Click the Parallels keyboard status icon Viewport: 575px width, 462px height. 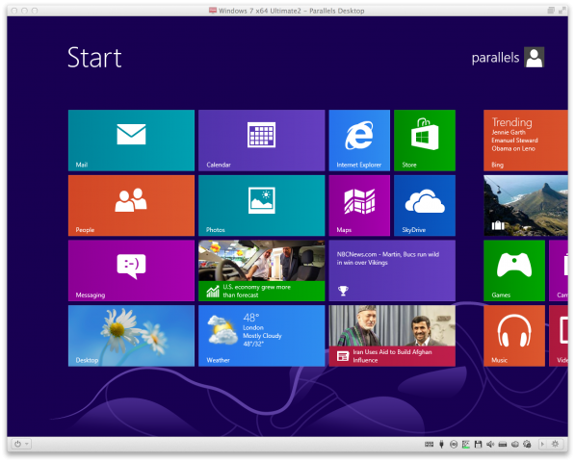[429, 445]
